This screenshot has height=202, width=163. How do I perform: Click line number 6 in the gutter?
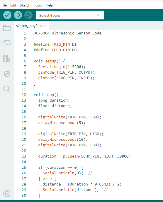coord(25,61)
